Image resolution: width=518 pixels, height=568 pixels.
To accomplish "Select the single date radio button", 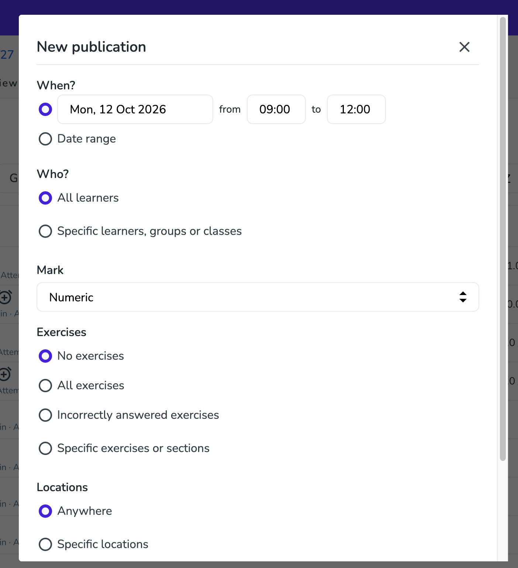I will tap(45, 109).
